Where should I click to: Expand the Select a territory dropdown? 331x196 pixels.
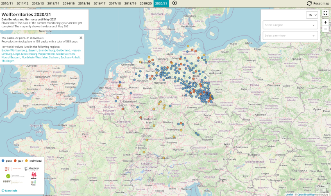pos(290,36)
